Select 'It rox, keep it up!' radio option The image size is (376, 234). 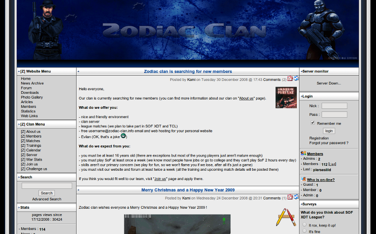click(304, 225)
